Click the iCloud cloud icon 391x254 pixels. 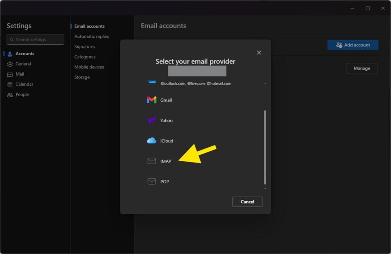tap(152, 141)
